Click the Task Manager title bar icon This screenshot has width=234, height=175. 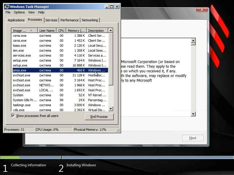pyautogui.click(x=7, y=7)
